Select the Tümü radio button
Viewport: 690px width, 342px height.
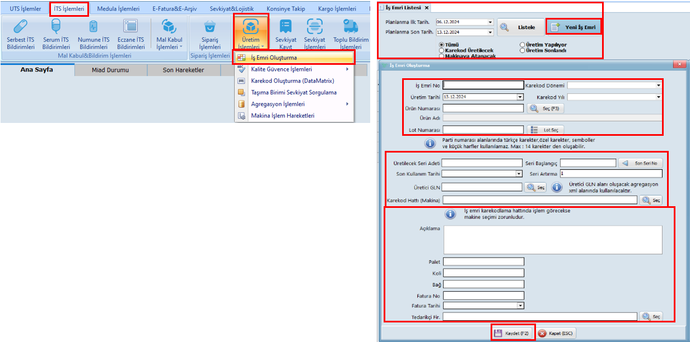click(x=442, y=44)
